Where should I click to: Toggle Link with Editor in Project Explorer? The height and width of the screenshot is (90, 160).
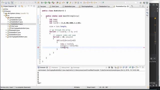click(x=22, y=6)
